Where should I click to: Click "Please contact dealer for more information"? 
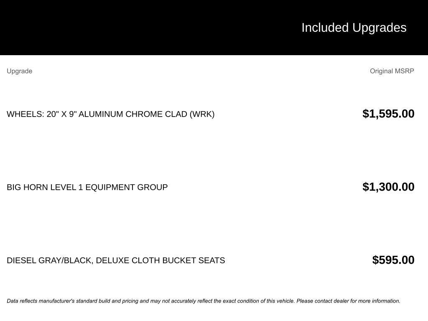pos(348,301)
